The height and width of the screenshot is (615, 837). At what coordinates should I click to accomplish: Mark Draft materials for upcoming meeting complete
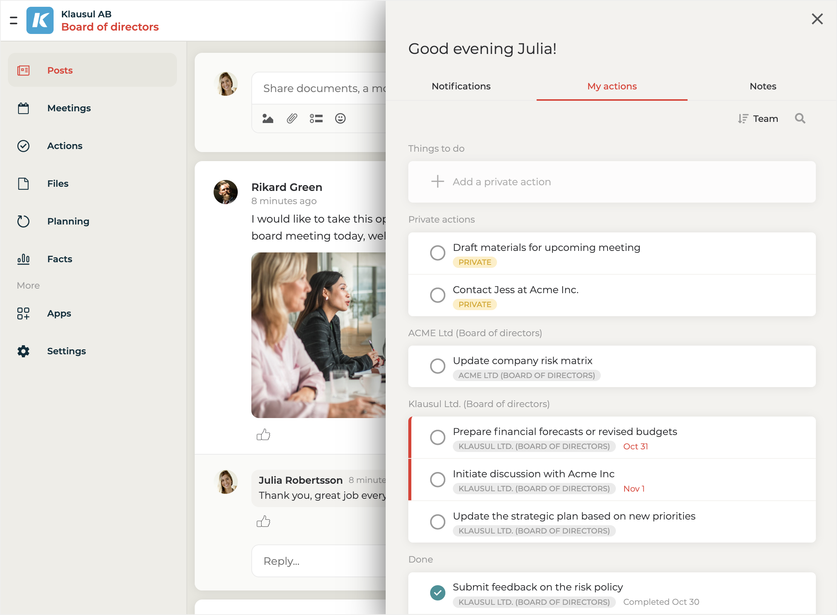[437, 253]
